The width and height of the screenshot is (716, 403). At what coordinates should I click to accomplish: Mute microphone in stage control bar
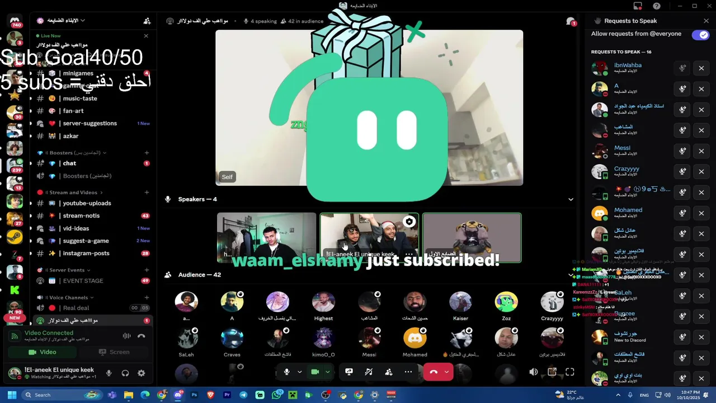pos(286,372)
